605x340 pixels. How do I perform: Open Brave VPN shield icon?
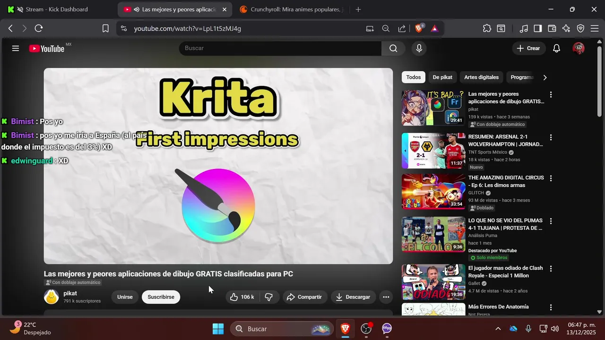[x=580, y=28]
